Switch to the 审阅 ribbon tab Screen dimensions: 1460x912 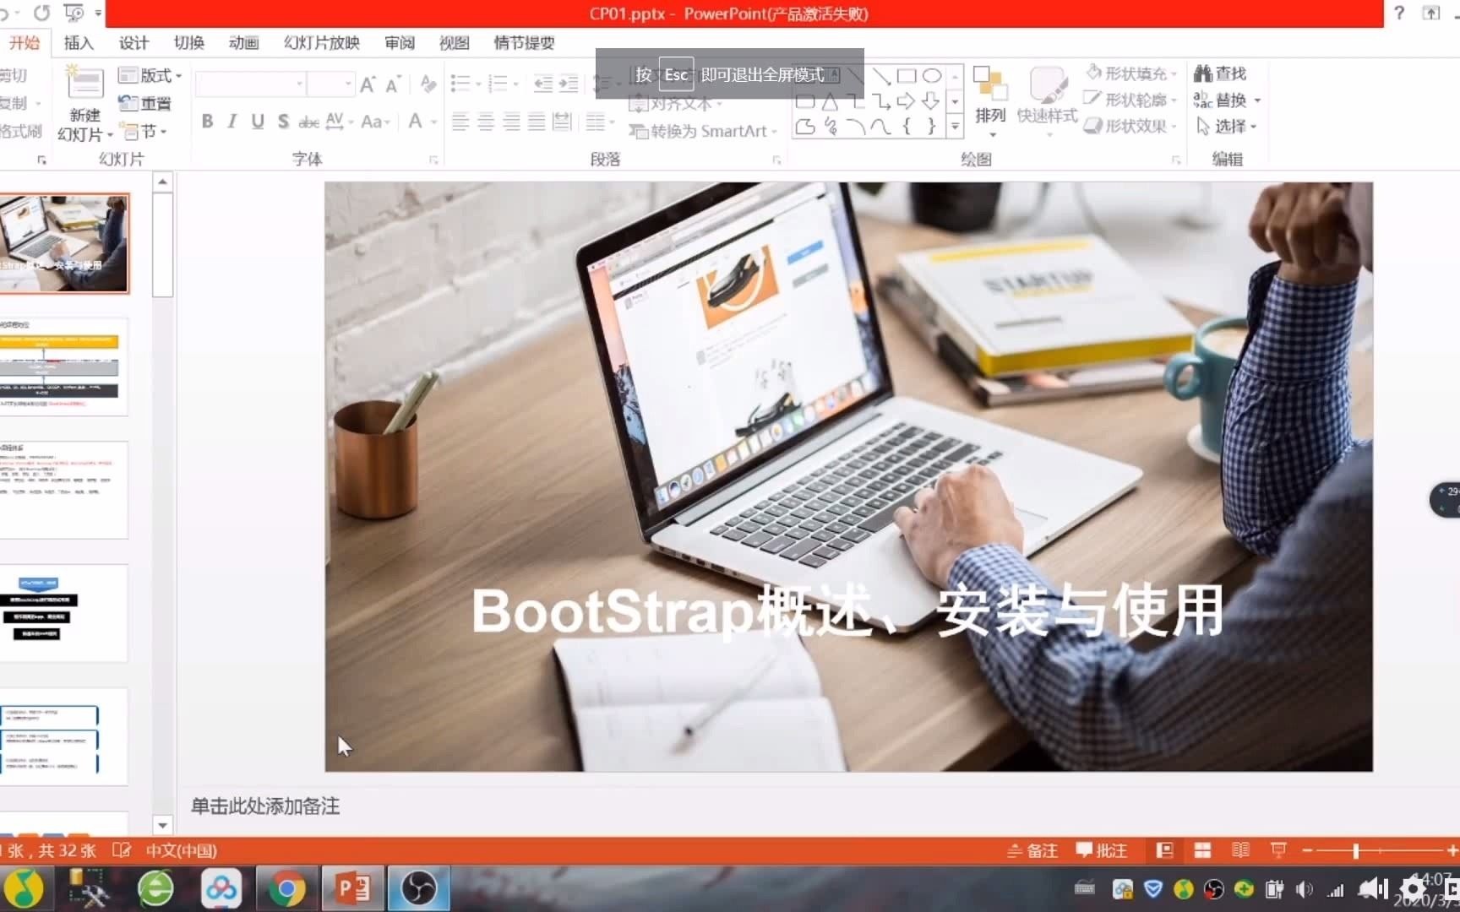399,42
